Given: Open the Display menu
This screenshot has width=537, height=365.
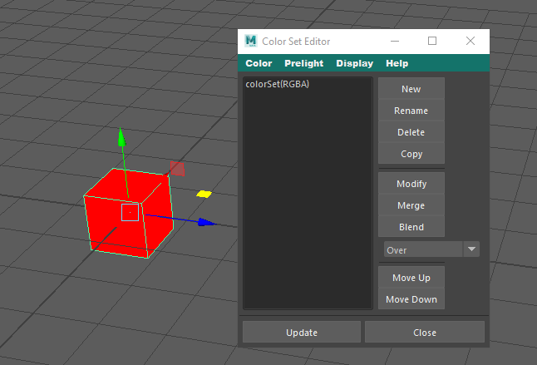Looking at the screenshot, I should click(x=354, y=63).
